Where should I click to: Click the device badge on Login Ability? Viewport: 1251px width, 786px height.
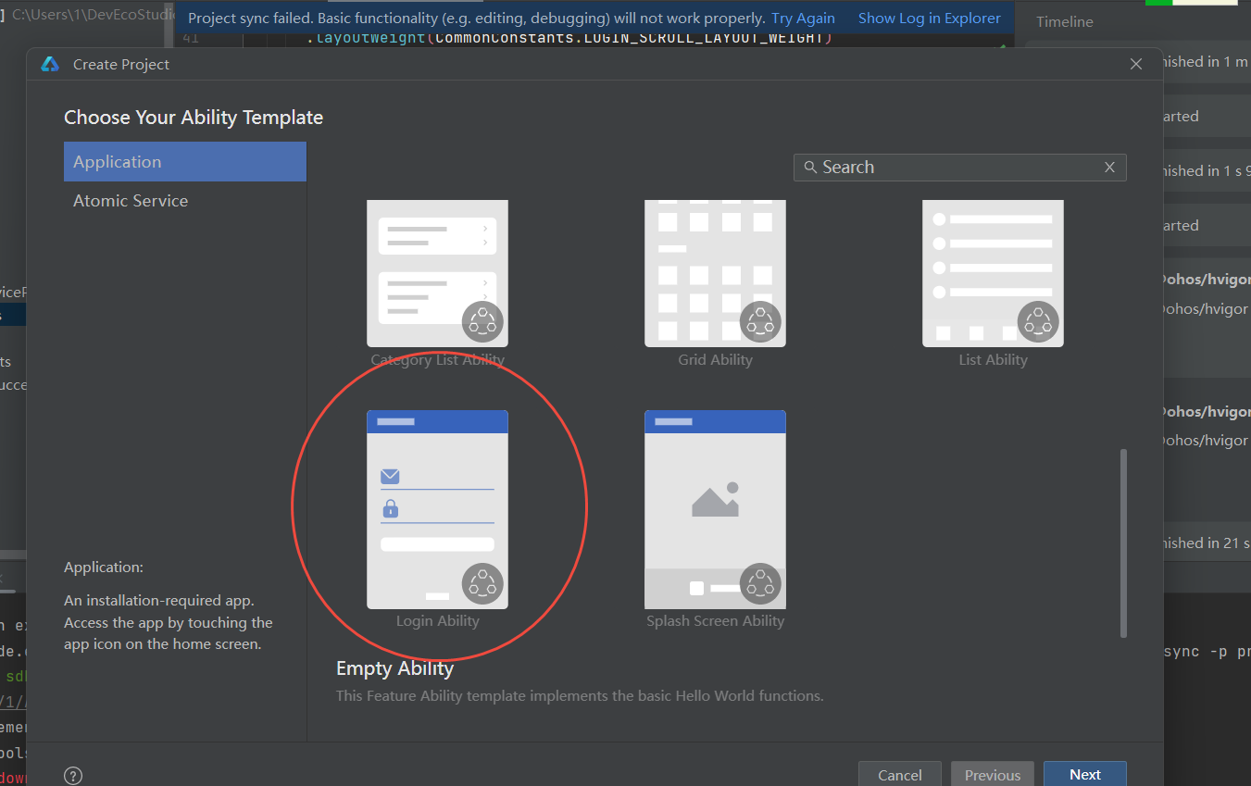tap(482, 583)
